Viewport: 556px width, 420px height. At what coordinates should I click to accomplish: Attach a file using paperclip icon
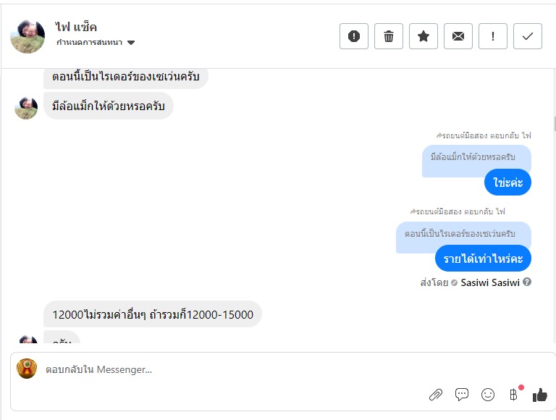tap(435, 395)
